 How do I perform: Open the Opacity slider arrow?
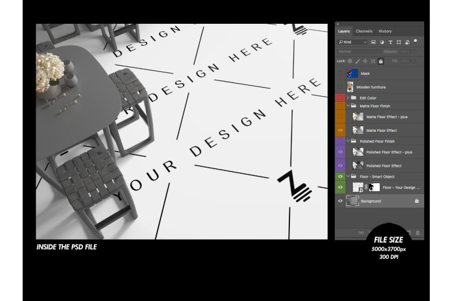(x=414, y=51)
